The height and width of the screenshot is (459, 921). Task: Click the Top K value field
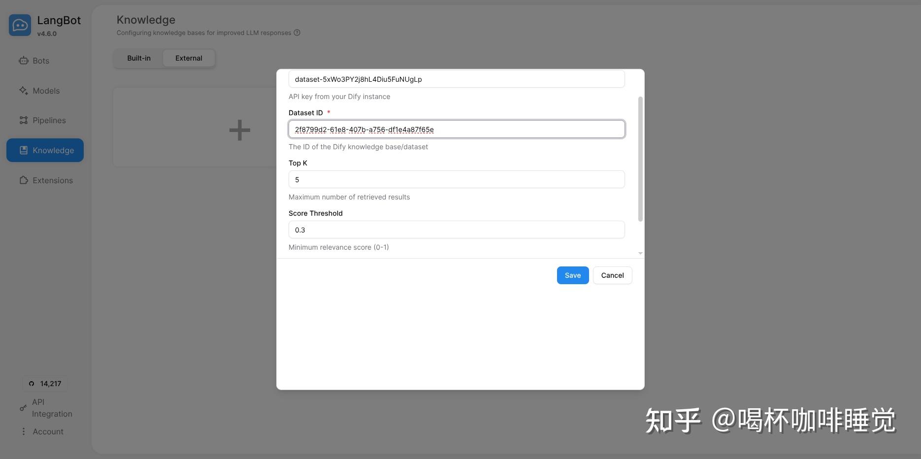pos(456,179)
